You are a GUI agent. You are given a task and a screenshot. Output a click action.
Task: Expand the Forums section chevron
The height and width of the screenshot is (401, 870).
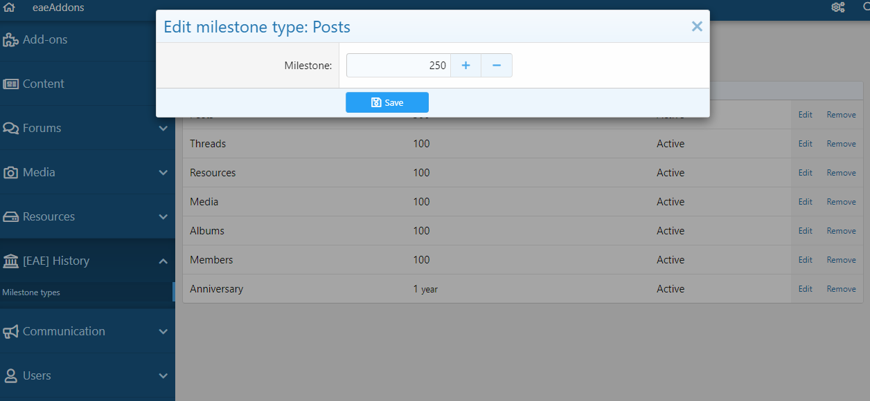click(x=163, y=129)
